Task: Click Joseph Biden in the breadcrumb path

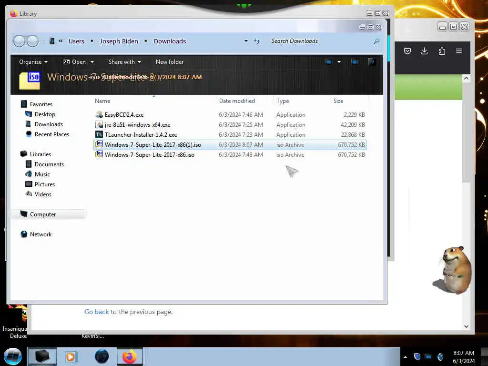Action: click(x=119, y=41)
